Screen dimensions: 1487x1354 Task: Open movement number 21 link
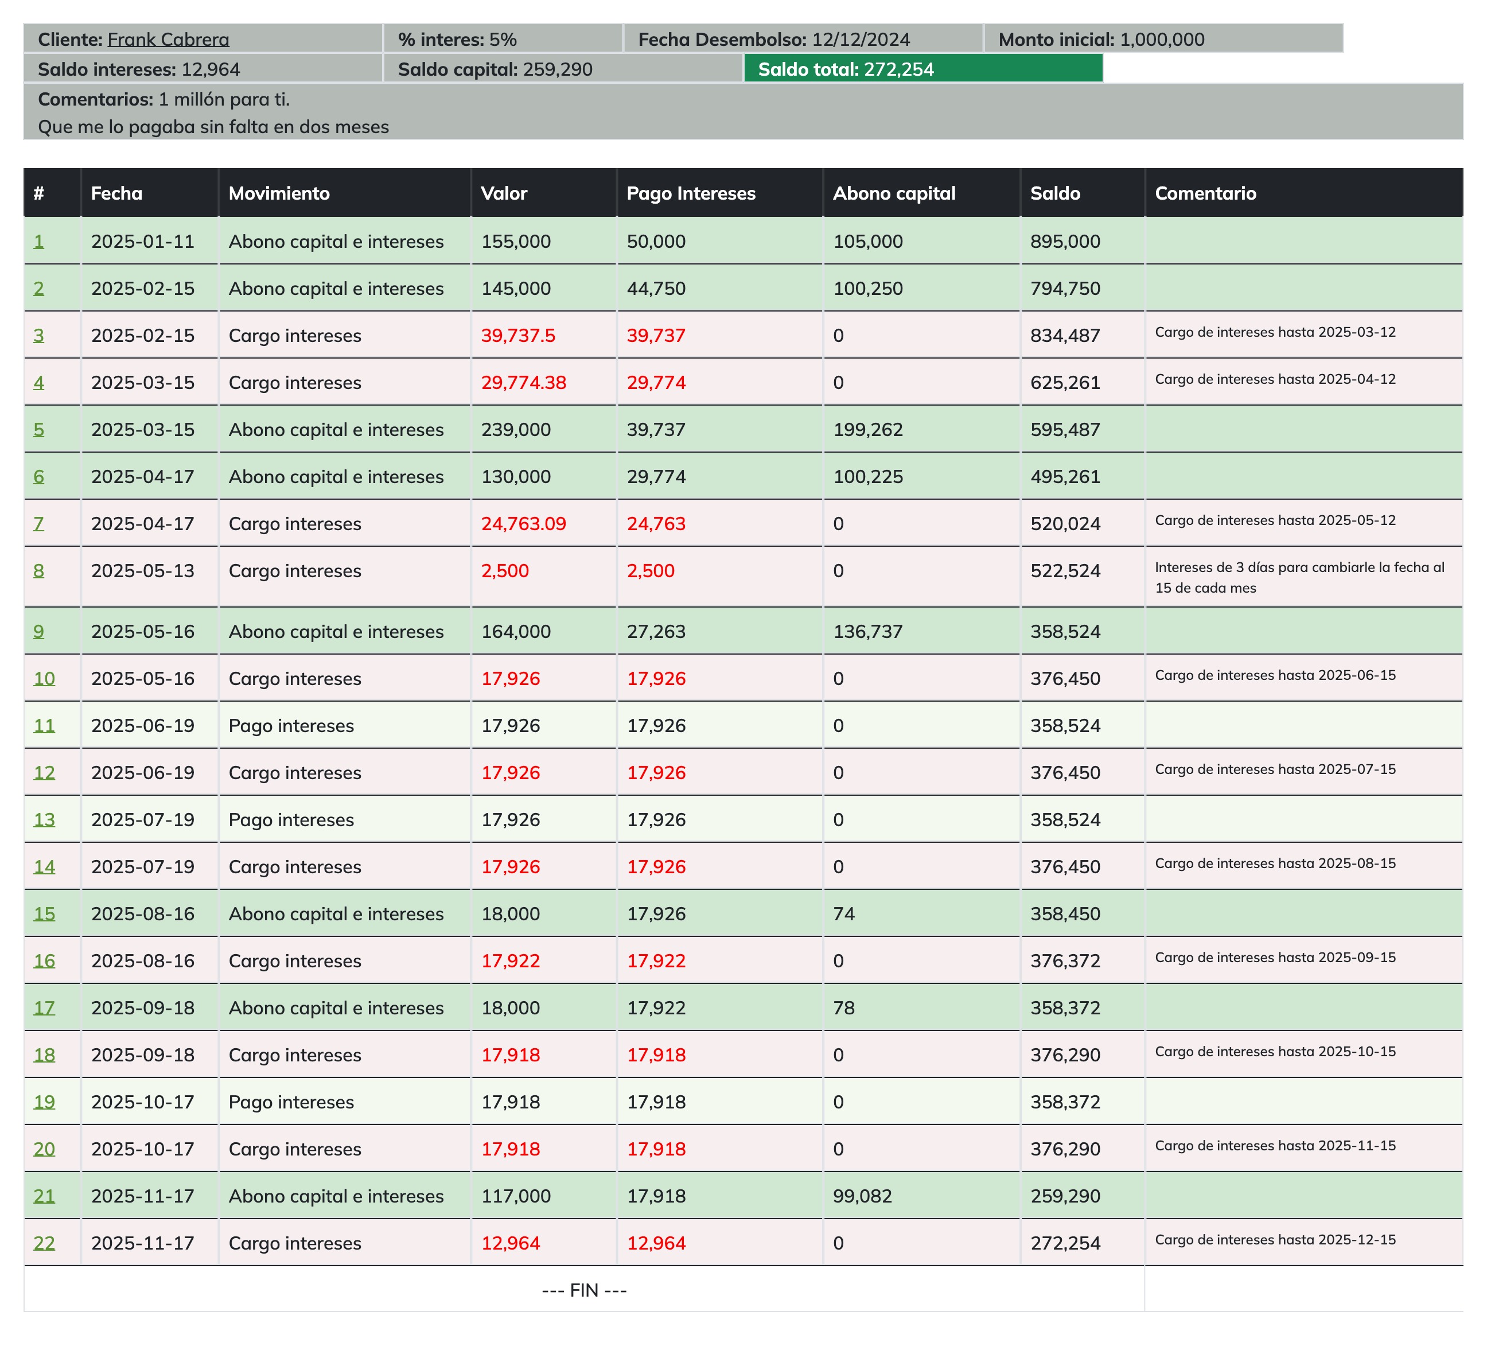point(44,1196)
